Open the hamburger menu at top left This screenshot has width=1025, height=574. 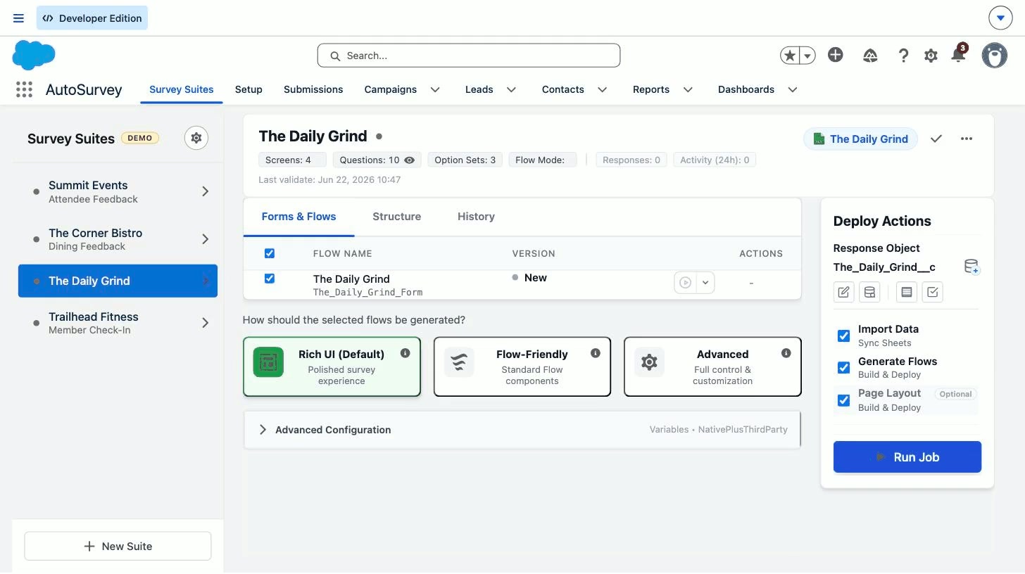point(19,18)
